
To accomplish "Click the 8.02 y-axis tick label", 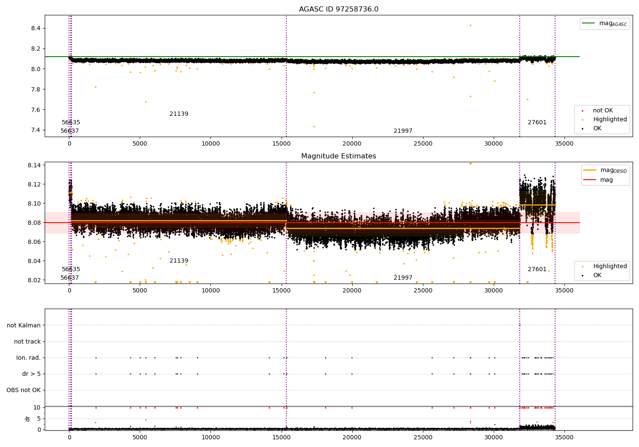I will pyautogui.click(x=35, y=280).
